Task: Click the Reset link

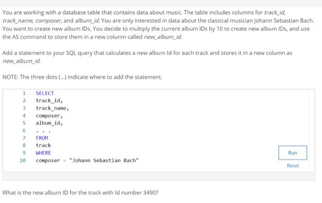Action: point(293,165)
